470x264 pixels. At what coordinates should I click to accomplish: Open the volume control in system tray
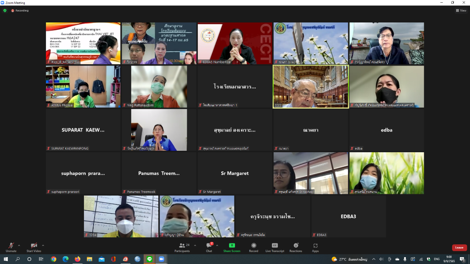point(381,259)
